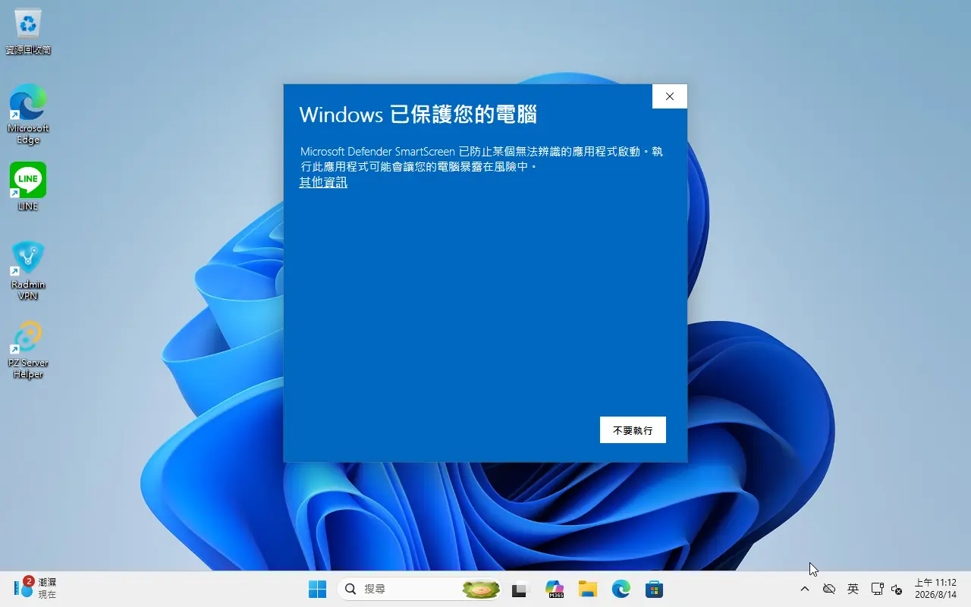Close the SmartScreen warning dialog
The image size is (971, 607).
coord(669,96)
